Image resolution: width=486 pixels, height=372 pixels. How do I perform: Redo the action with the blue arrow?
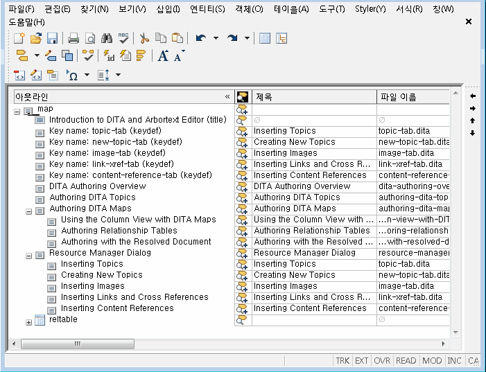(x=232, y=38)
